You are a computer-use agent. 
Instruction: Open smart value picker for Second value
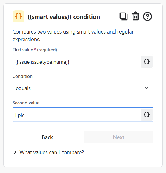pyautogui.click(x=147, y=115)
